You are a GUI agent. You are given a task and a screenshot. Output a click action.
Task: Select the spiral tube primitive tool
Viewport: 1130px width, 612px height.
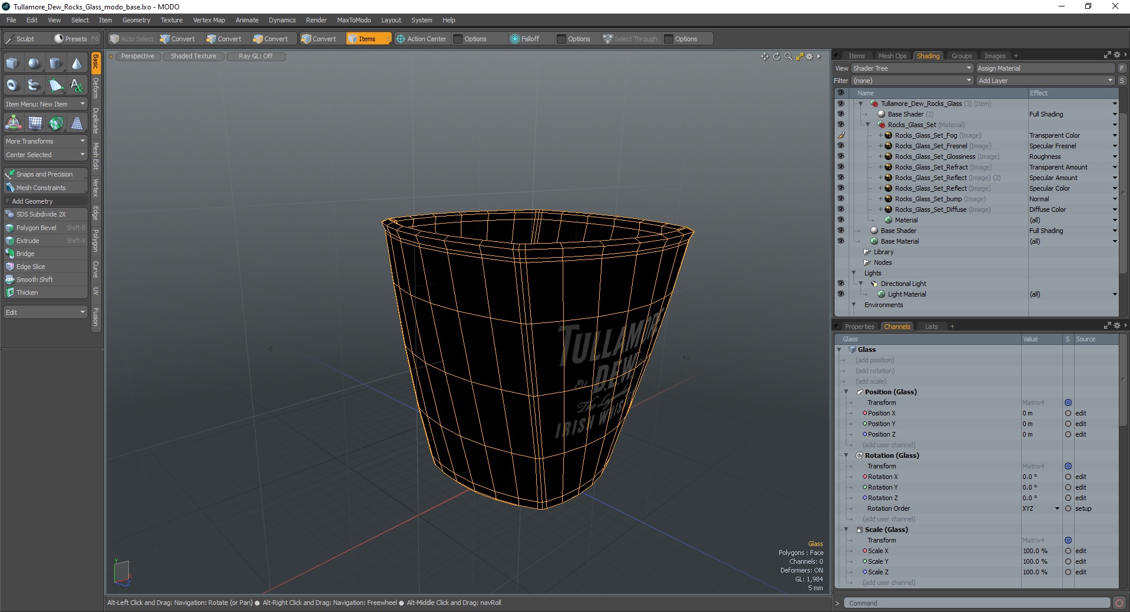pyautogui.click(x=34, y=85)
